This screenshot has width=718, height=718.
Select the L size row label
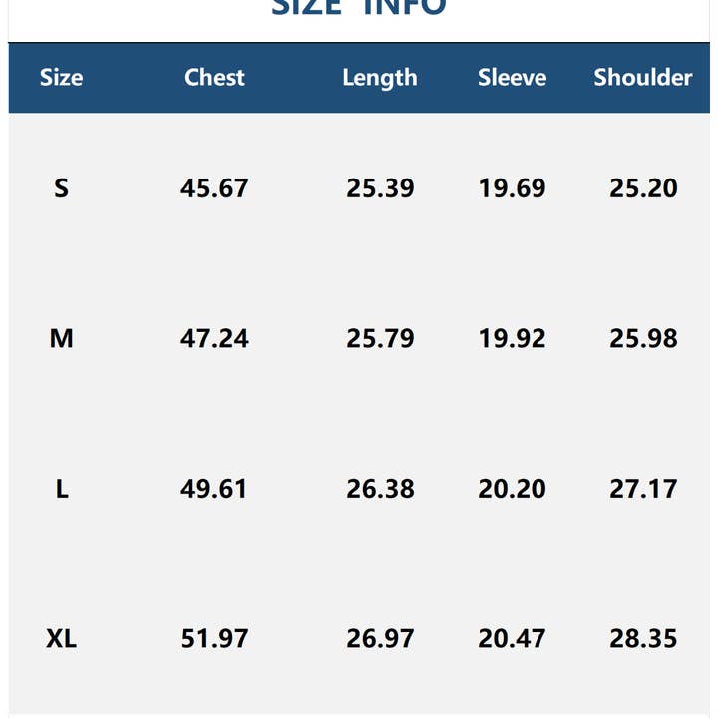coord(61,489)
